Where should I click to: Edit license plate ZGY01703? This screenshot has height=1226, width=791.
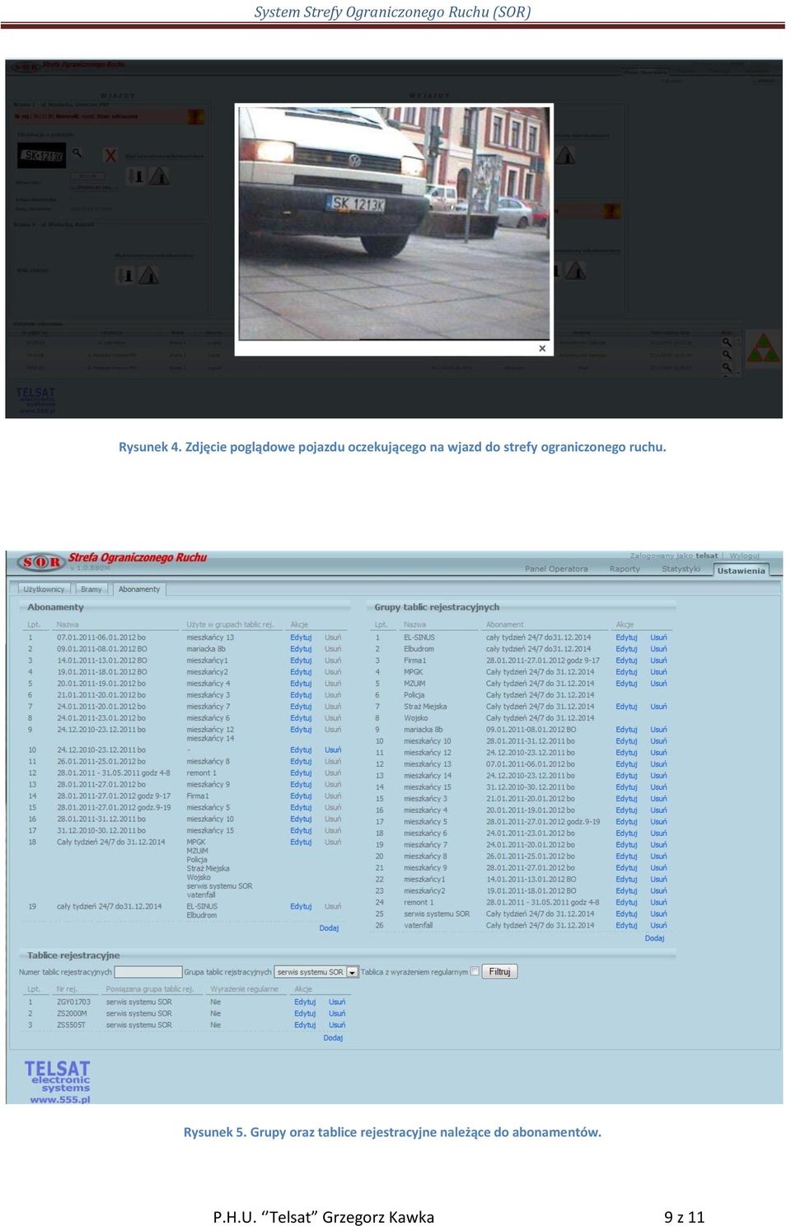tap(305, 1002)
